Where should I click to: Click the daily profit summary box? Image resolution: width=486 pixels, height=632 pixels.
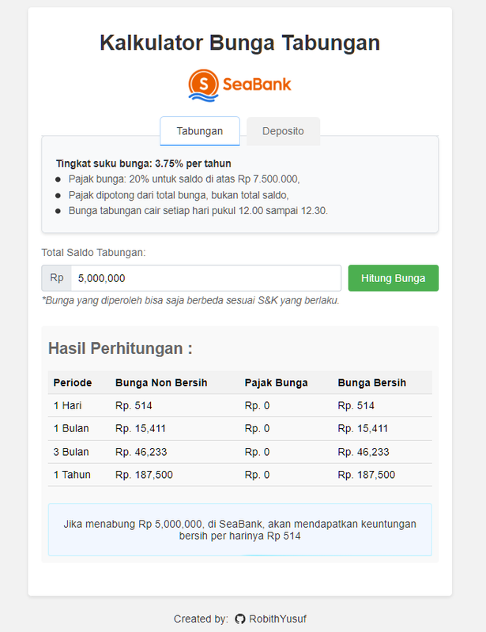[239, 529]
